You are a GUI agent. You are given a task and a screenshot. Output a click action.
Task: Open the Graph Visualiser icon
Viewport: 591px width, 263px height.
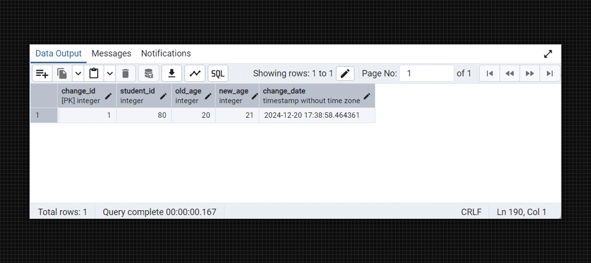point(195,73)
